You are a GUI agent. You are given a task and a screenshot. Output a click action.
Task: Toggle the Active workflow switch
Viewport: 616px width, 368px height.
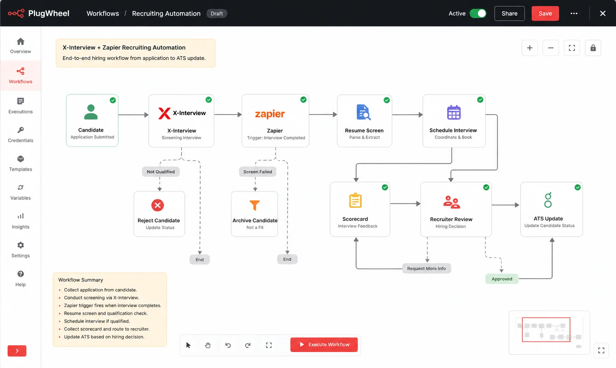pos(478,13)
